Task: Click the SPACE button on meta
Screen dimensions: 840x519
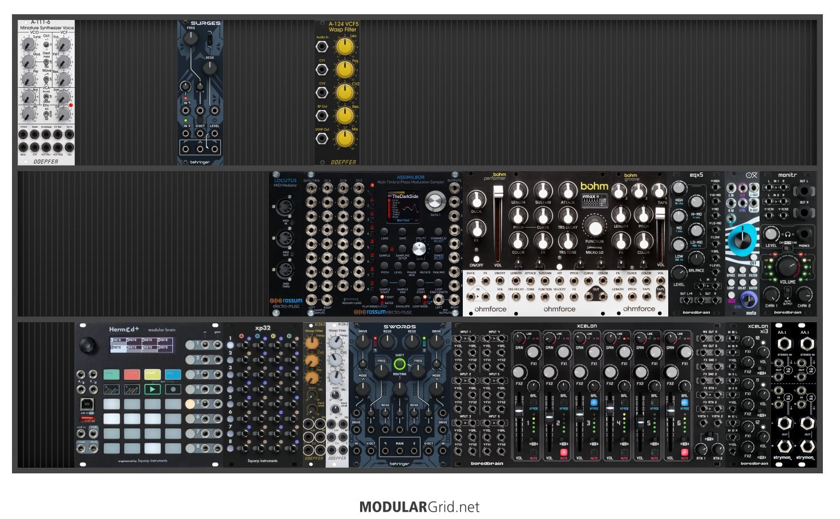Action: click(731, 269)
